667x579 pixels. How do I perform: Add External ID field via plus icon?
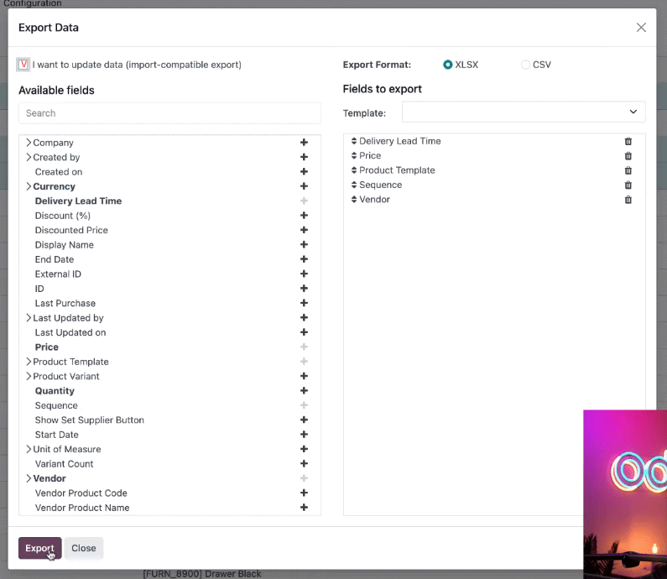[x=304, y=274]
